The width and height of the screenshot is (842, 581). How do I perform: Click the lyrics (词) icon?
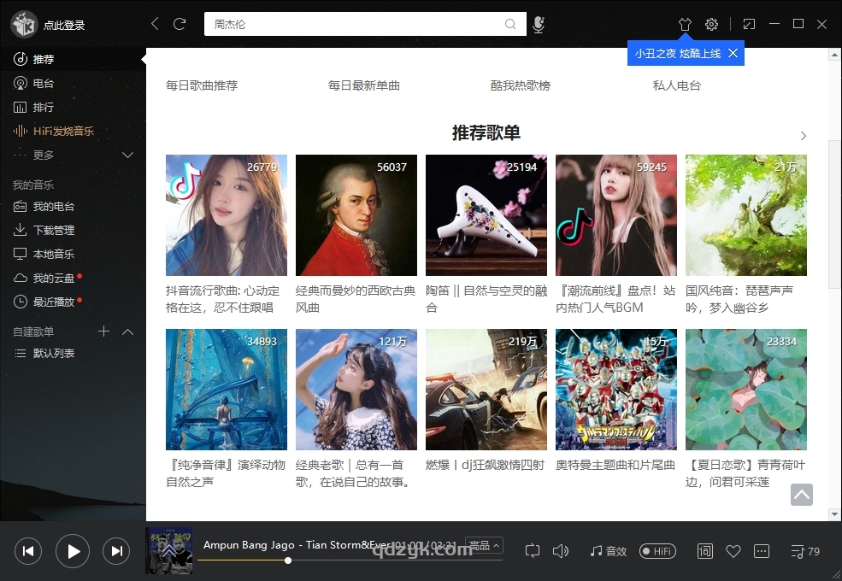704,551
